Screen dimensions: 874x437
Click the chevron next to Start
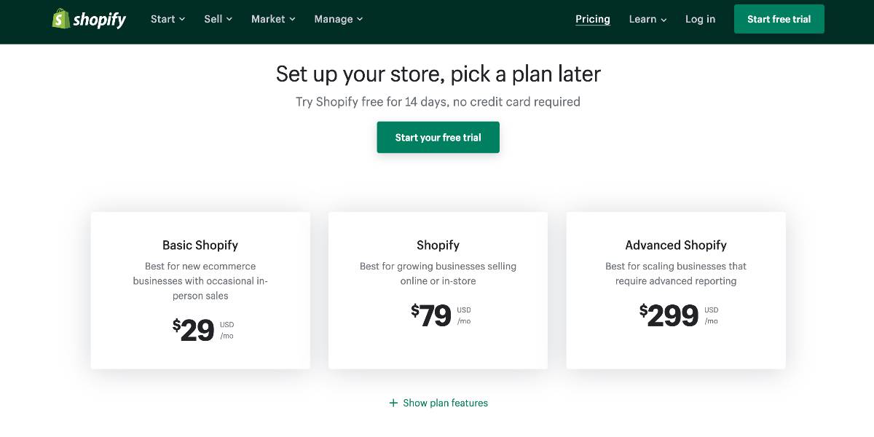tap(182, 20)
